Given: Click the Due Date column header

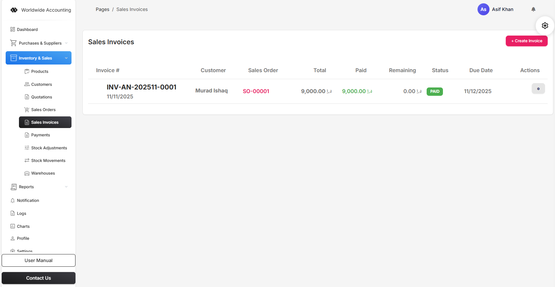Looking at the screenshot, I should pos(481,70).
